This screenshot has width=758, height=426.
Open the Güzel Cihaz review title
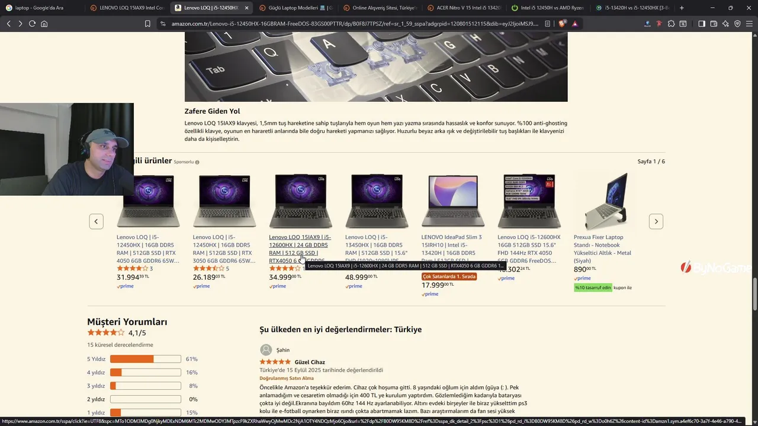click(x=310, y=362)
